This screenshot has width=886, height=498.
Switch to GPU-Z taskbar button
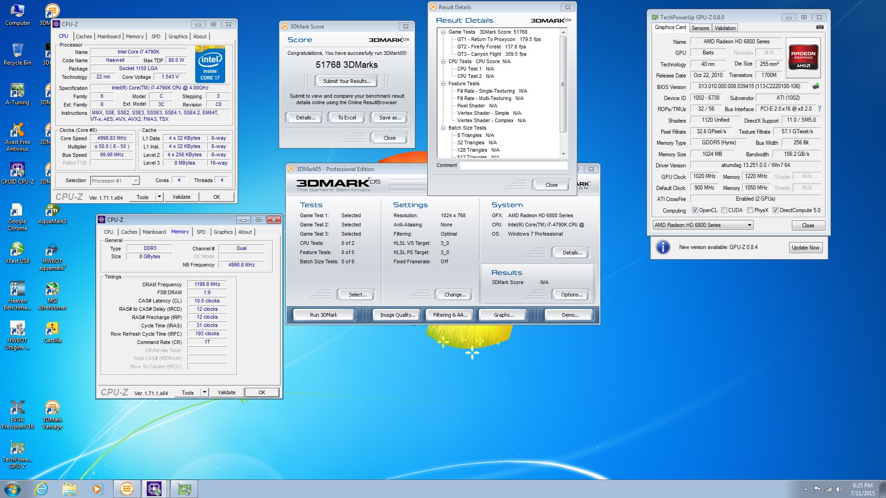(x=184, y=489)
